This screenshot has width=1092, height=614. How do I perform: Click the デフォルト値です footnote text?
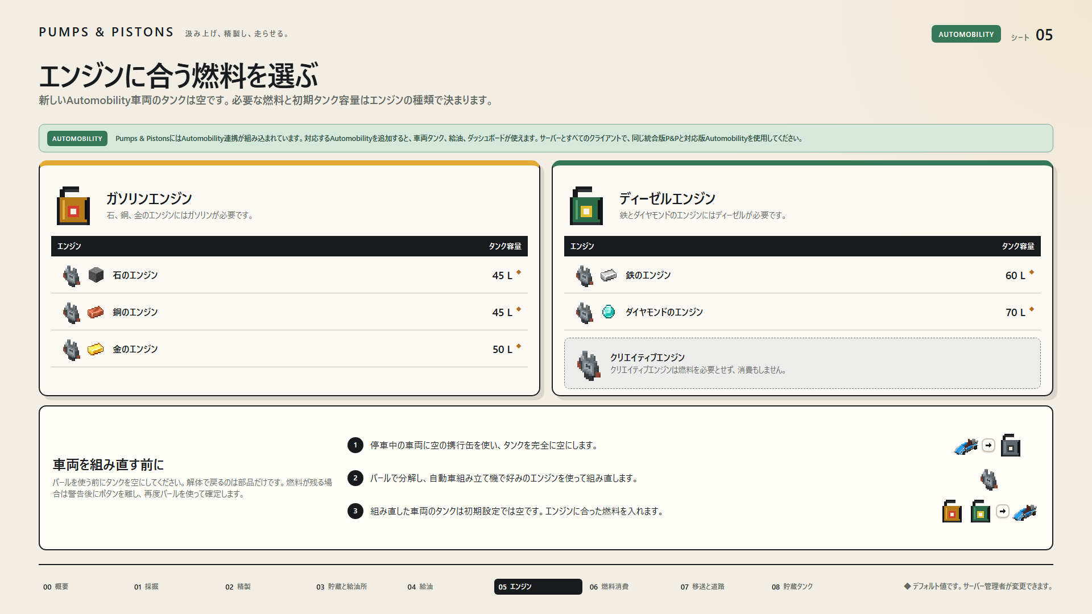pyautogui.click(x=978, y=587)
